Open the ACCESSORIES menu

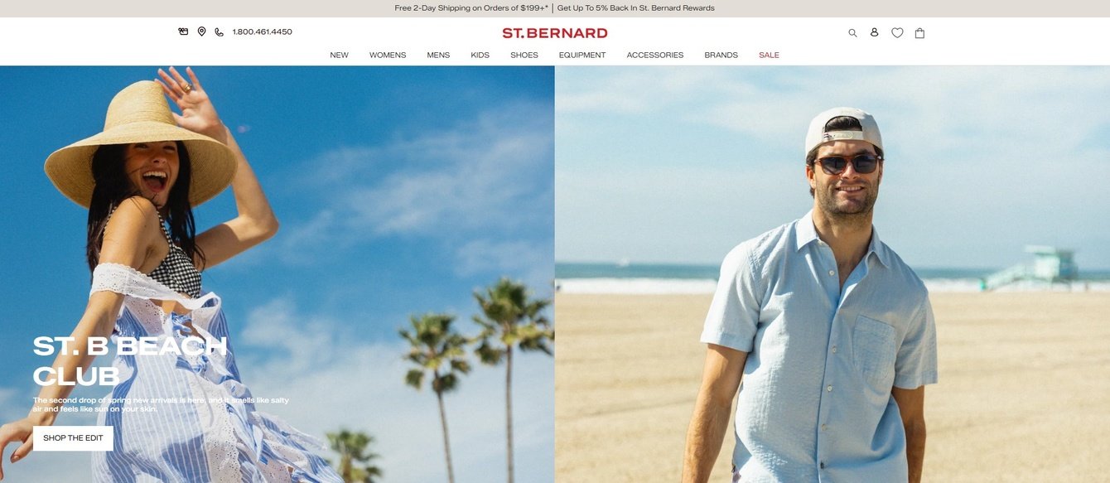pyautogui.click(x=655, y=56)
